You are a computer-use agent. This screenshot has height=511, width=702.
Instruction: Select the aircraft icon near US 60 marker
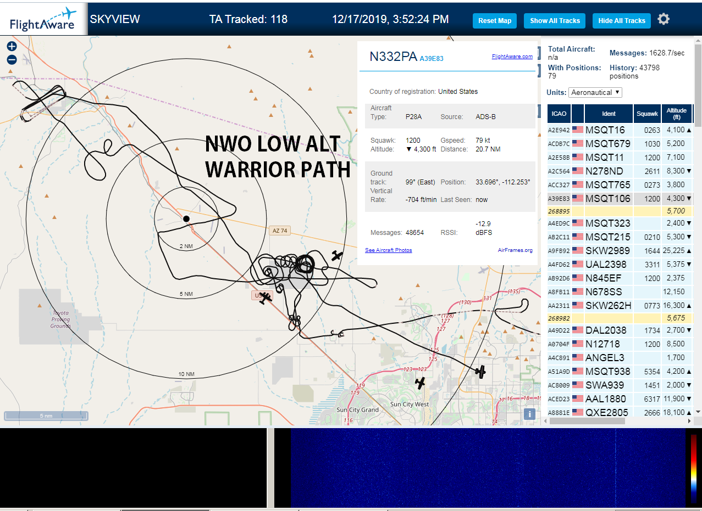(x=266, y=299)
